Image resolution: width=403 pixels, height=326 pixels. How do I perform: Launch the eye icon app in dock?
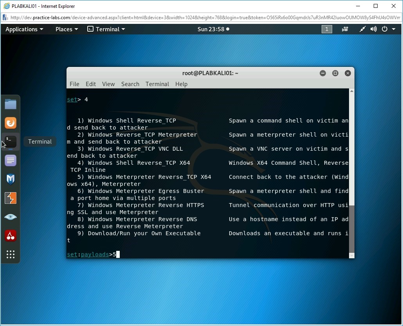click(11, 217)
